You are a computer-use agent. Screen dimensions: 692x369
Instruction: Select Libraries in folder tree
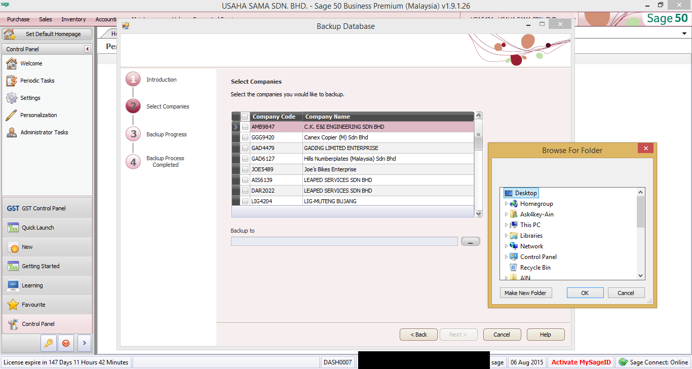click(x=531, y=236)
